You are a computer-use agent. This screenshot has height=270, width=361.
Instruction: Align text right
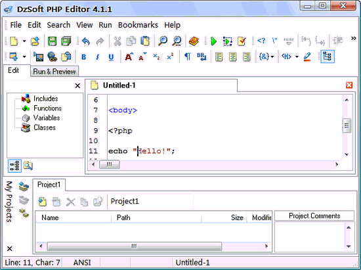coord(246,56)
